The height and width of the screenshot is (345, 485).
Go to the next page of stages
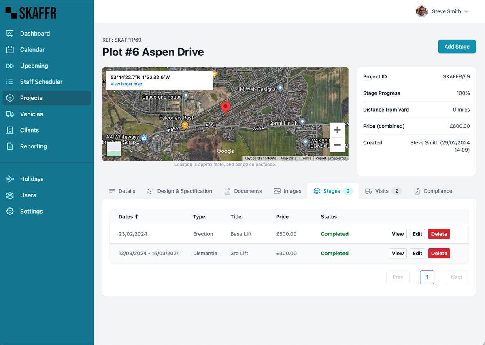coord(456,277)
